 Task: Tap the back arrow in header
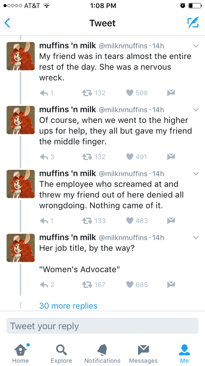point(8,23)
